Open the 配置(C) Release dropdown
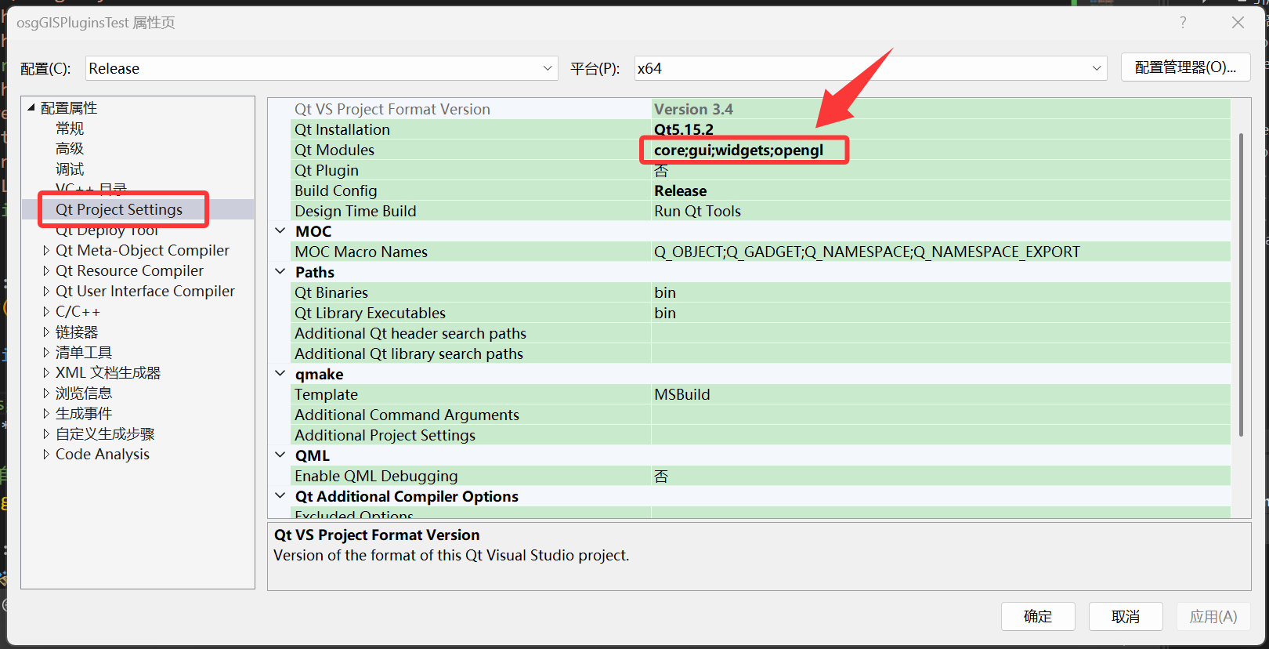The width and height of the screenshot is (1269, 649). pos(321,68)
